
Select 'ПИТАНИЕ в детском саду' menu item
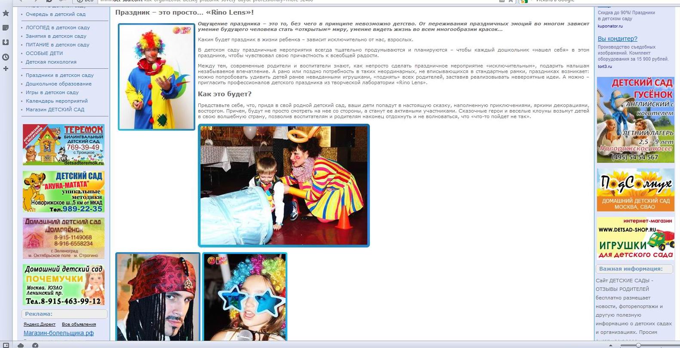tap(58, 45)
